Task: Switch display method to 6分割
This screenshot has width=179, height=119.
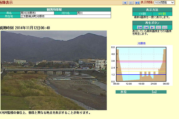Action: coord(162,14)
